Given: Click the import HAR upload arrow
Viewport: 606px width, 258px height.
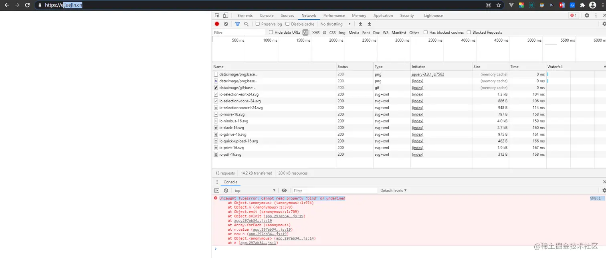Looking at the screenshot, I should coord(360,24).
